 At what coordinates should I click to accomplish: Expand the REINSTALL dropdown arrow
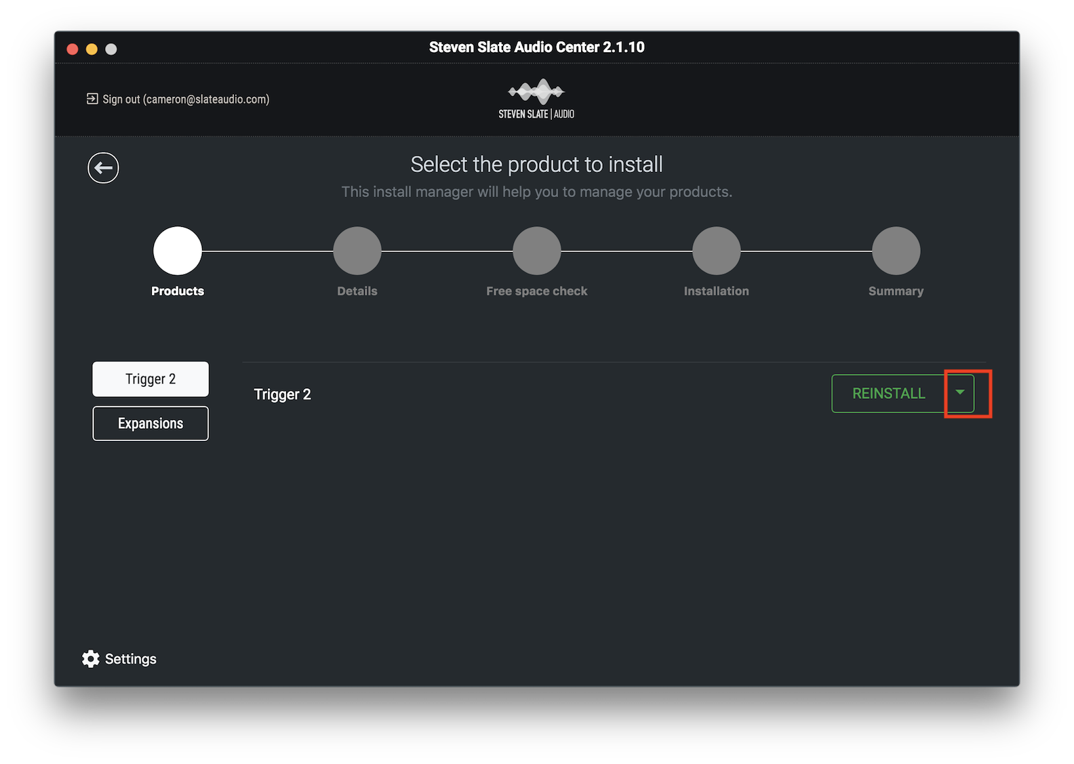(x=960, y=393)
